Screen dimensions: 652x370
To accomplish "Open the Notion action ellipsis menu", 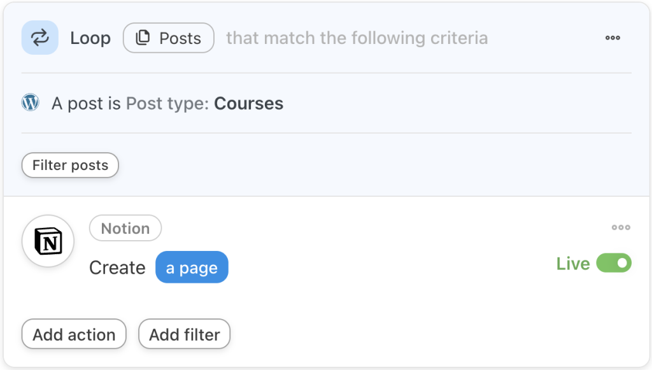I will [621, 227].
